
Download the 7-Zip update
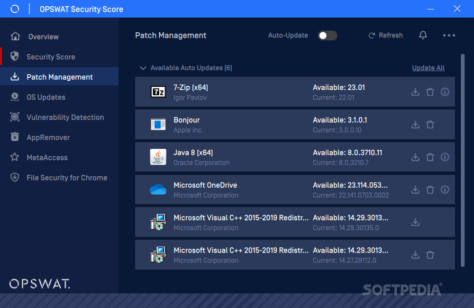pyautogui.click(x=415, y=91)
